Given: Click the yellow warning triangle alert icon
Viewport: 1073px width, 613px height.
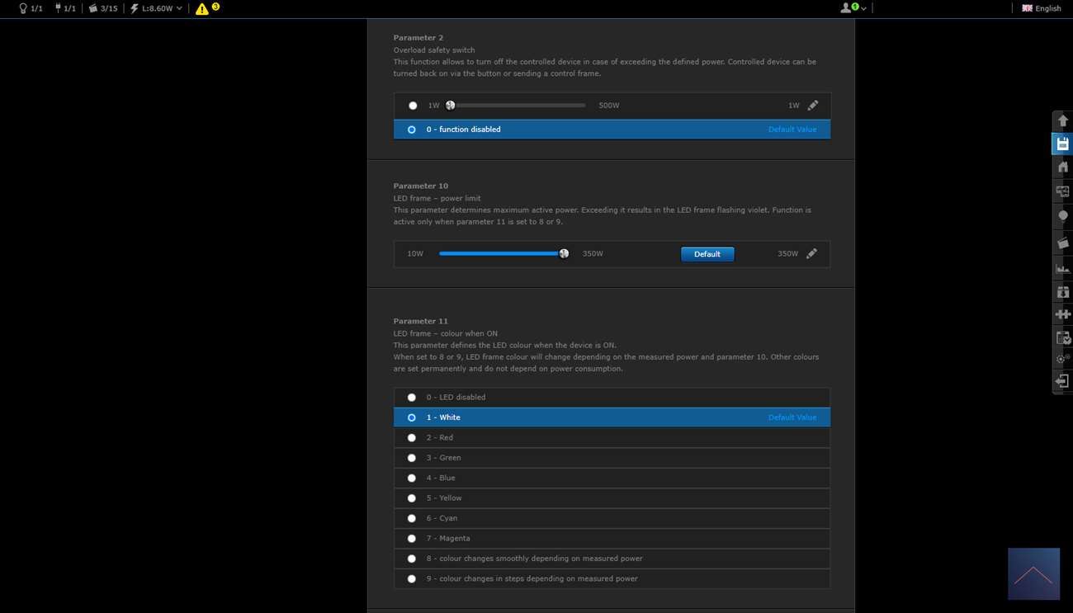Looking at the screenshot, I should click(202, 9).
